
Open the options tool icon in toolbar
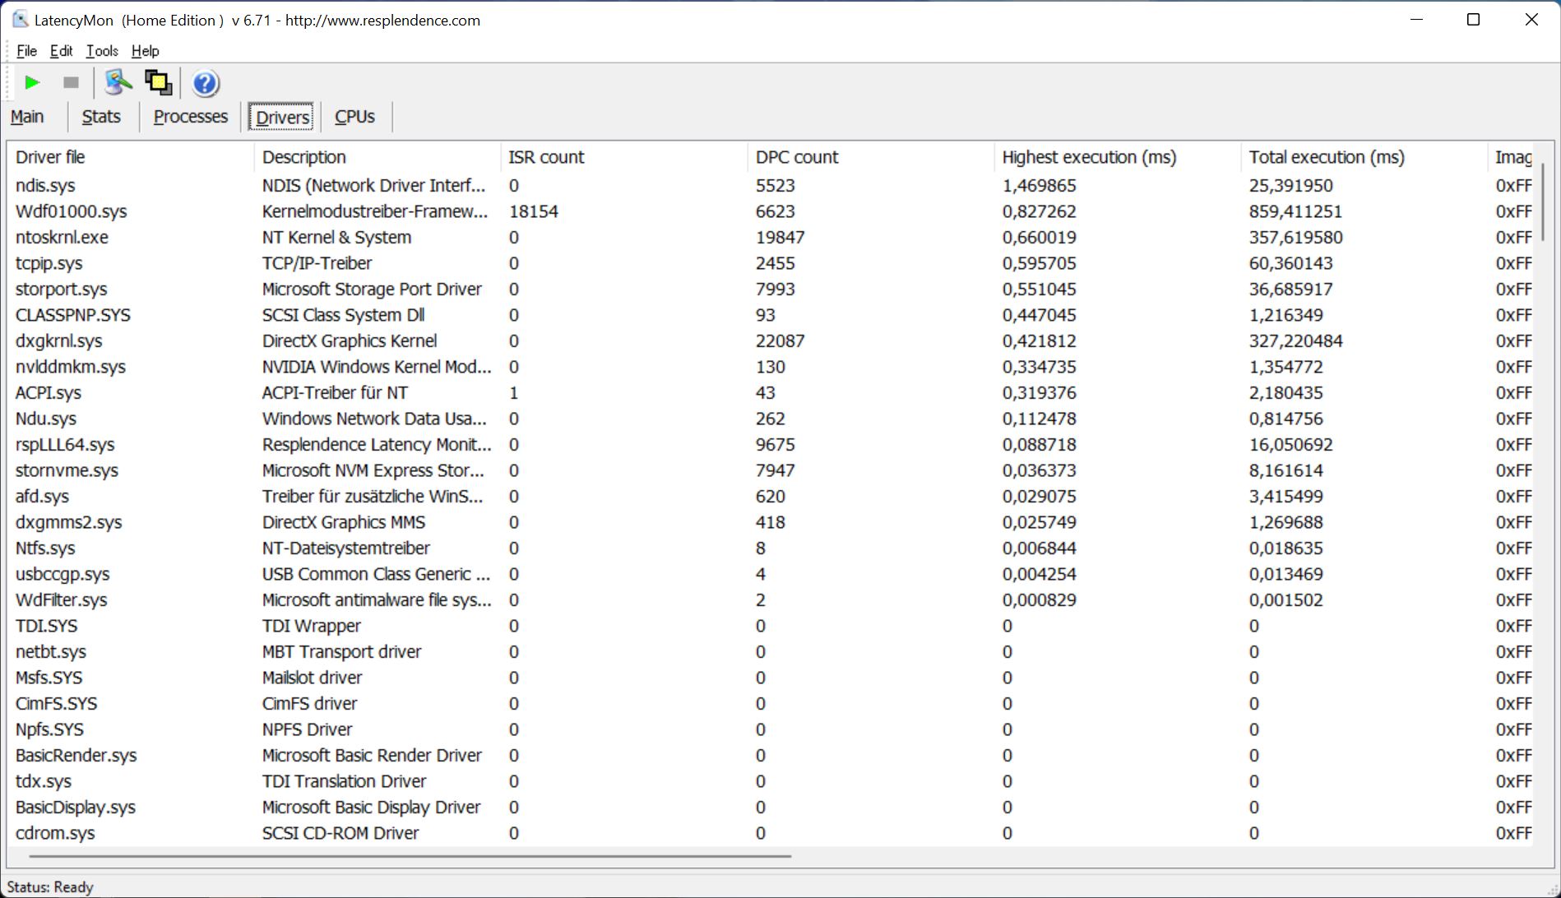118,82
